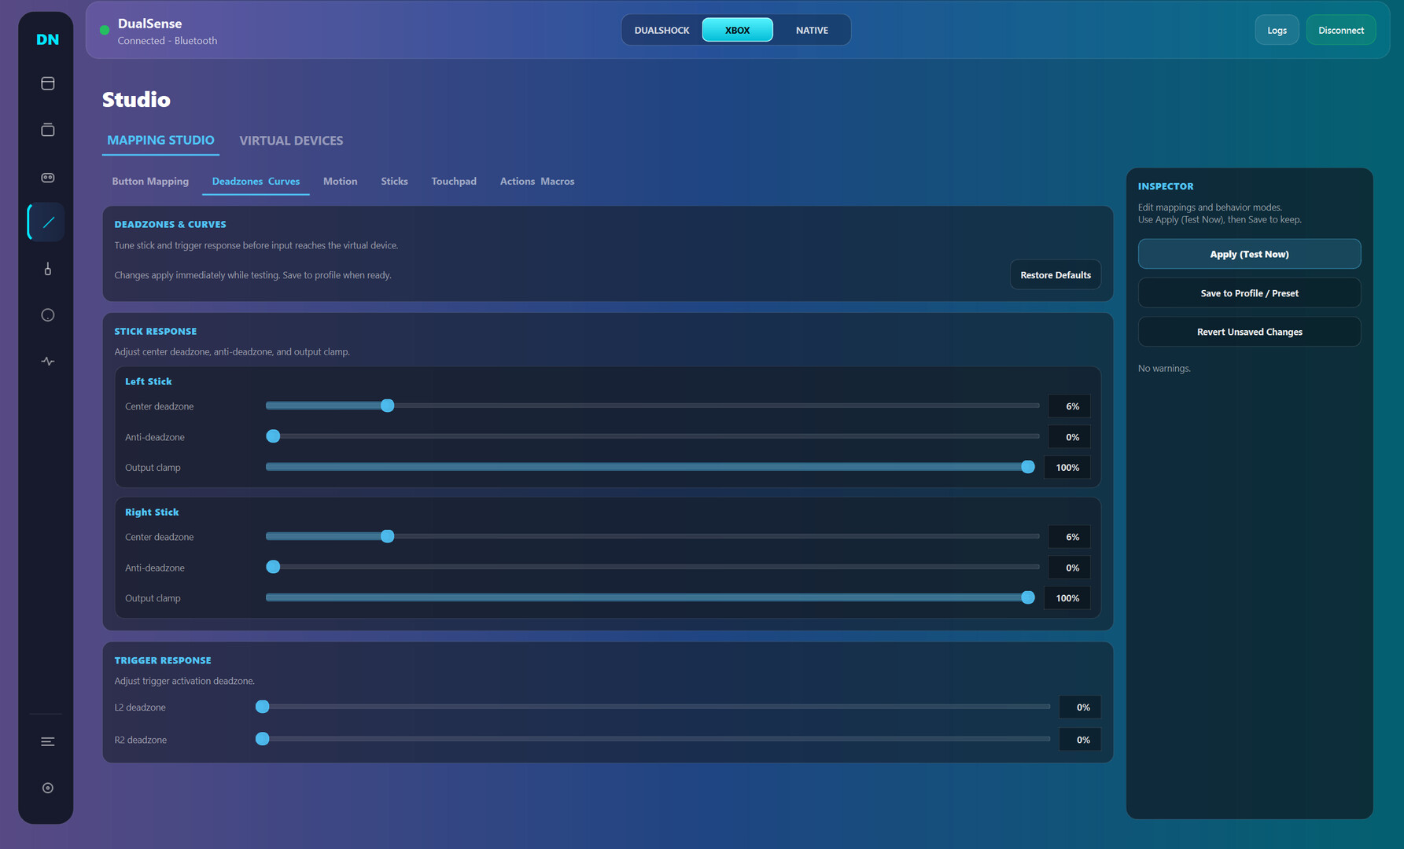Click Apply (Test Now) in the Inspector
The image size is (1404, 849).
(1249, 254)
